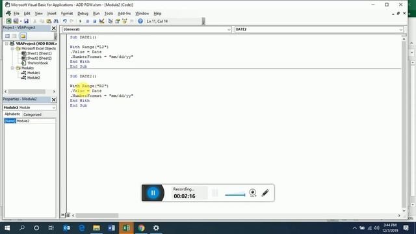Toggle Folders icon in Project panel
The image size is (416, 234).
pos(23,36)
